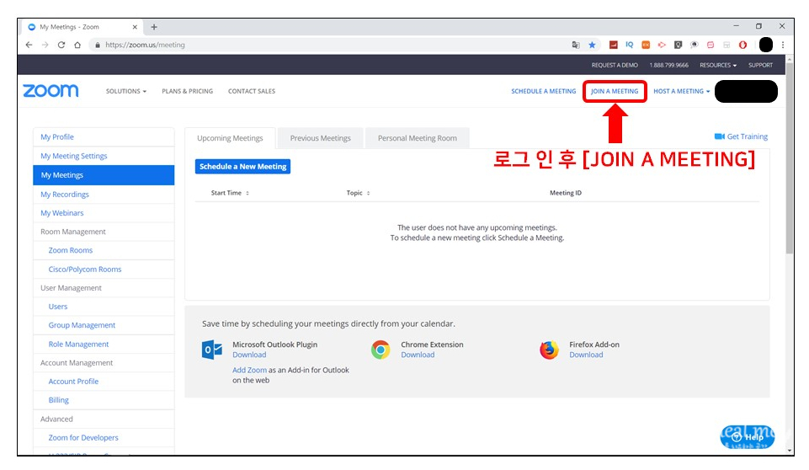The height and width of the screenshot is (470, 809).
Task: Bookmark the page with the star icon
Action: coord(593,45)
